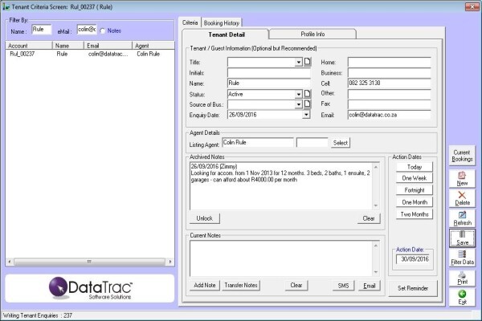Click the filter Name input field

[x=42, y=30]
